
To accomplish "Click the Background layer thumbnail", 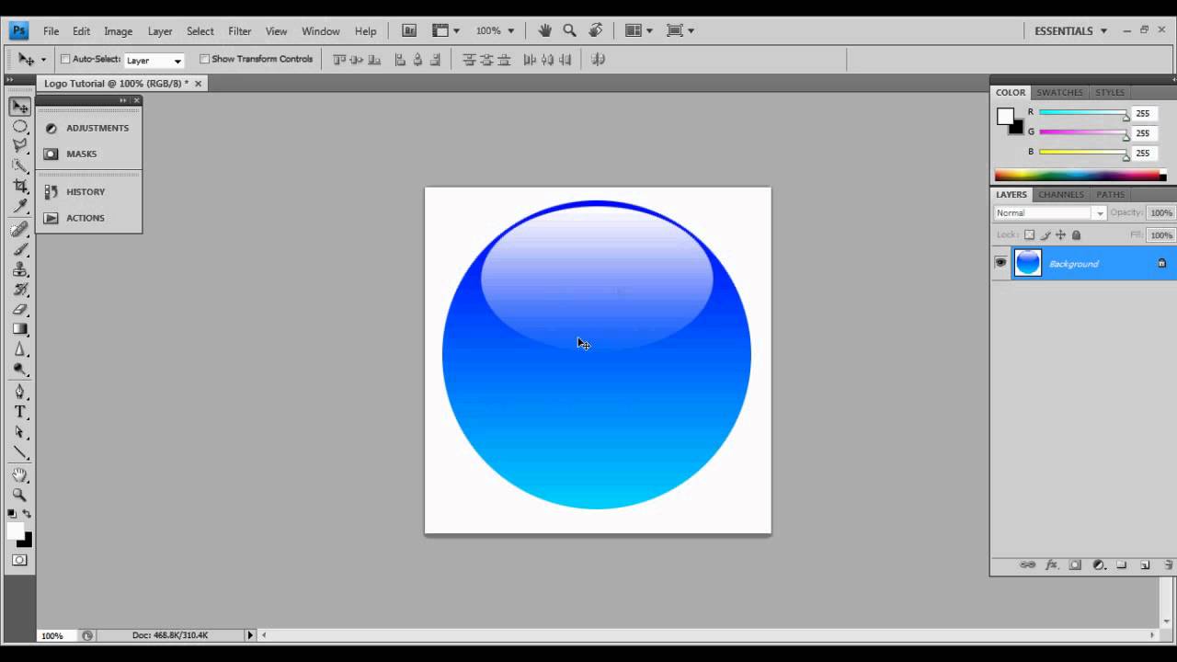I will click(1027, 263).
